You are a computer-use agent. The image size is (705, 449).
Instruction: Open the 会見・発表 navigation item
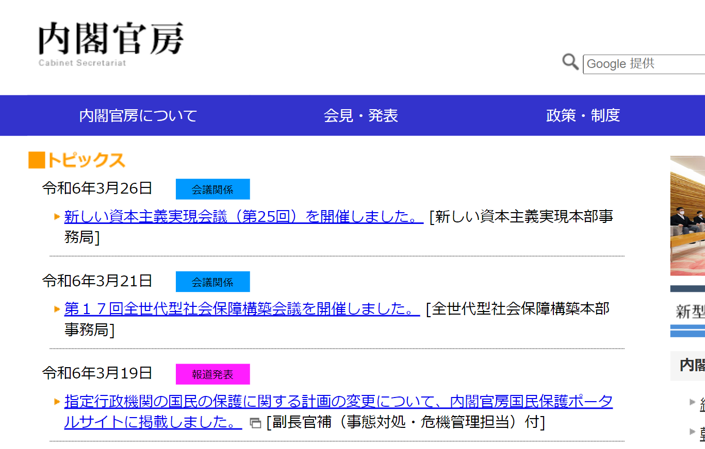[360, 115]
